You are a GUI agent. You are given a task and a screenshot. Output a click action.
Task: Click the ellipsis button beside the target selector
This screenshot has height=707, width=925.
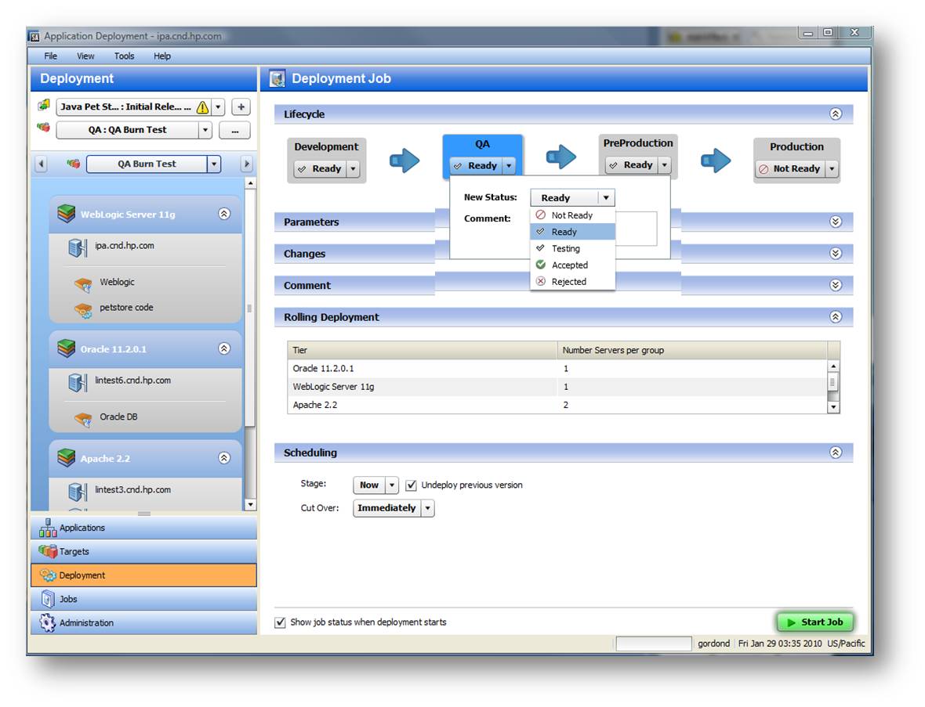[x=235, y=130]
